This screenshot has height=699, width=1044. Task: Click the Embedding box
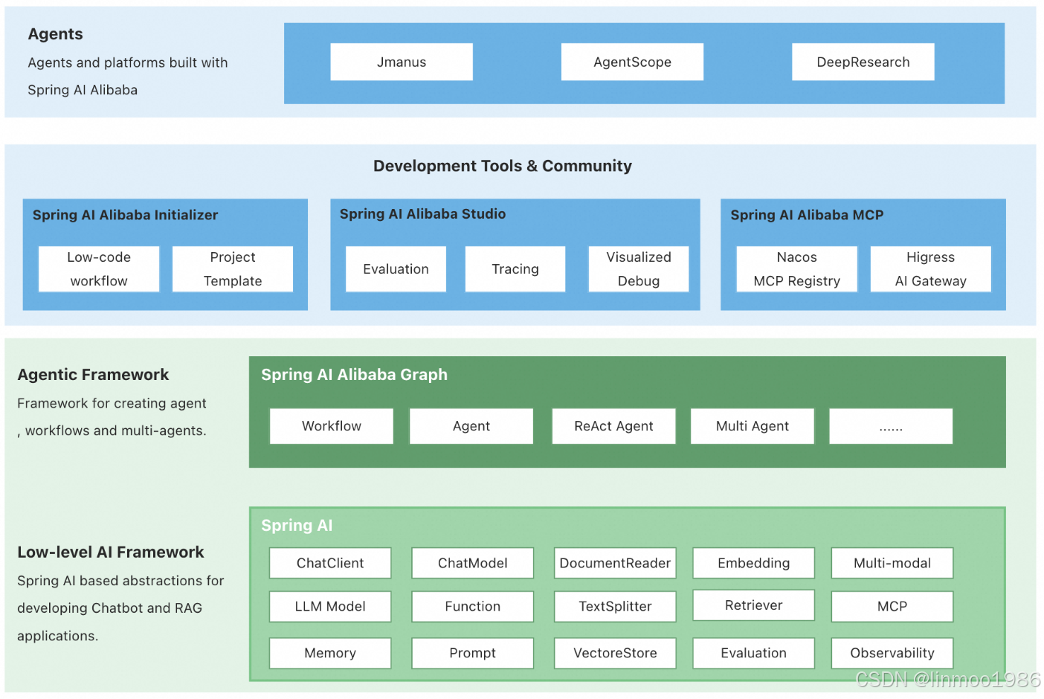(x=754, y=563)
